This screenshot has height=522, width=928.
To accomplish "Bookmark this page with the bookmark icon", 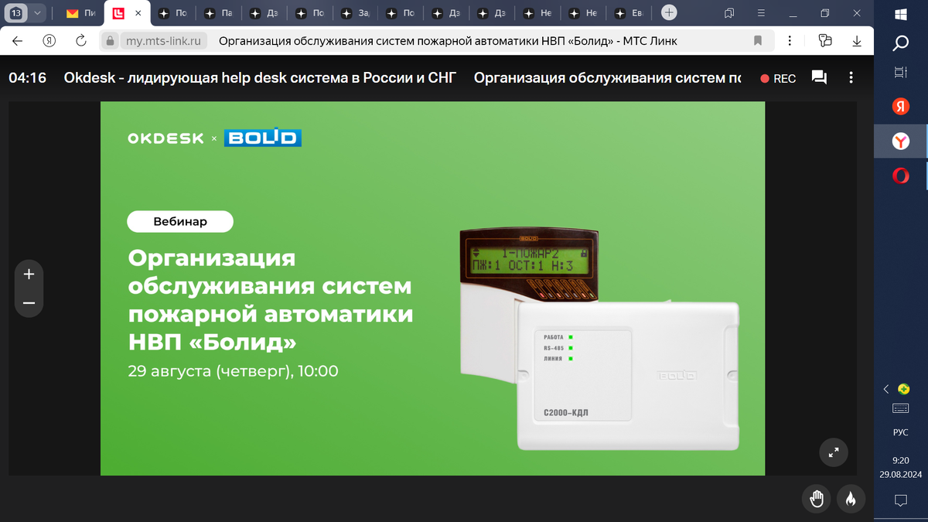I will coord(758,41).
